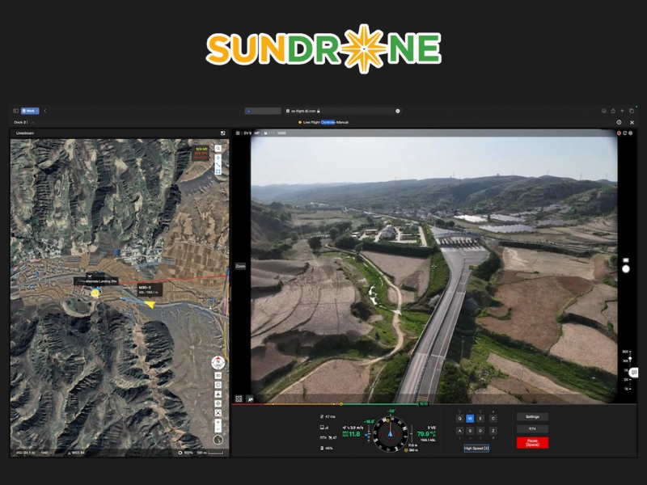This screenshot has height=485, width=647.
Task: Click the 47 ms latency indicator
Action: point(328,417)
